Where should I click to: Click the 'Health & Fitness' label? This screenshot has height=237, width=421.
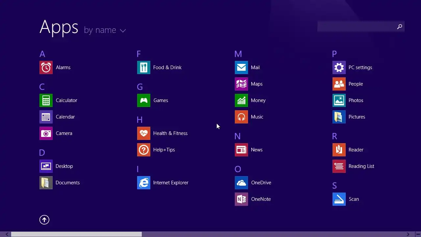pos(170,133)
